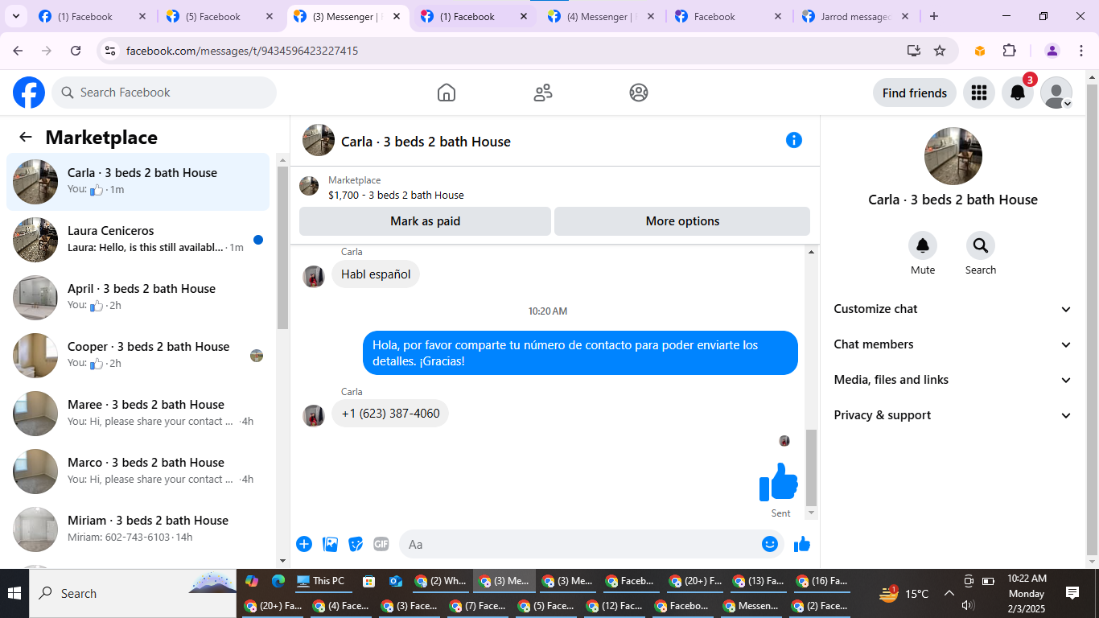Expand Media, files and links section
Screen dimensions: 1099x618
[953, 380]
